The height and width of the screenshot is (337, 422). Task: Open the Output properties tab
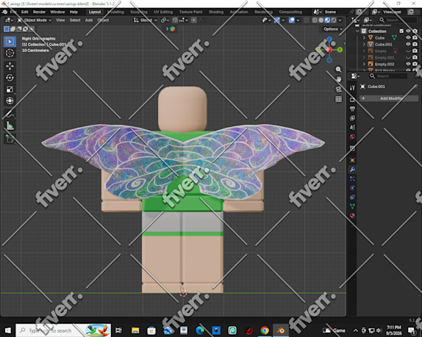(352, 109)
